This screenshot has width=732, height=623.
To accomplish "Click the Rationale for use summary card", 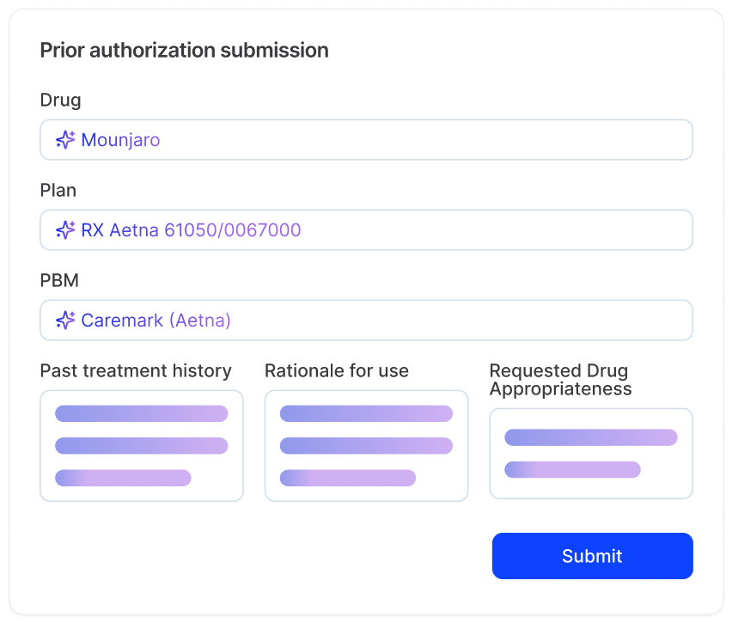I will click(366, 445).
